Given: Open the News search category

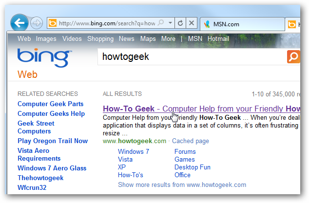Looking at the screenshot, I should 127,38.
